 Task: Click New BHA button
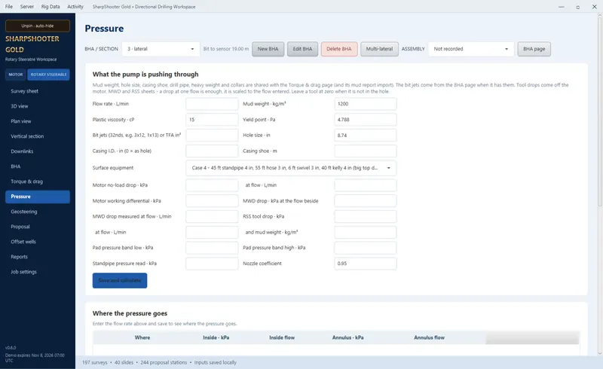click(x=268, y=49)
